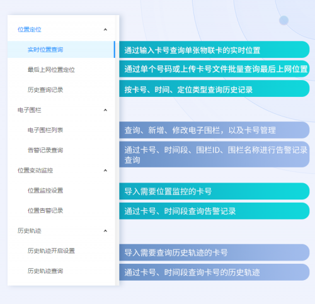Collapse the 历史轨迹 section chevron
Screen dimensions: 315x304
click(105, 231)
